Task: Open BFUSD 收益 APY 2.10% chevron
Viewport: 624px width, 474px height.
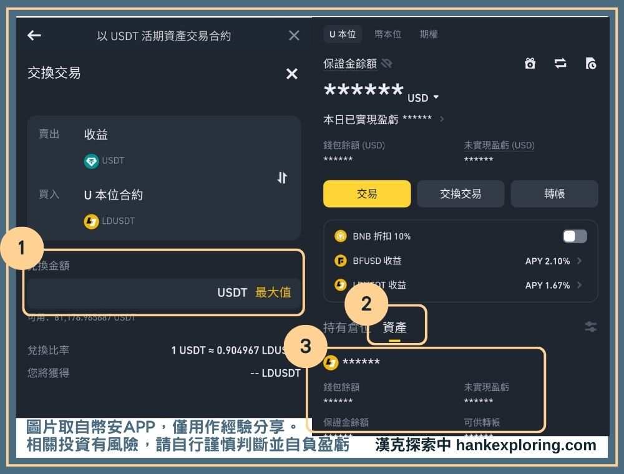Action: click(580, 261)
